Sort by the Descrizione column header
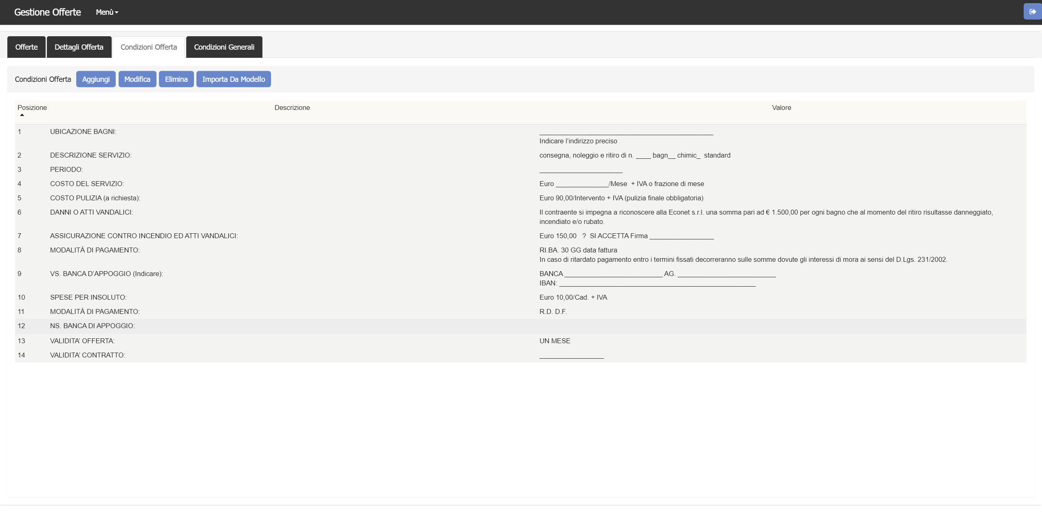The image size is (1042, 513). click(x=292, y=108)
